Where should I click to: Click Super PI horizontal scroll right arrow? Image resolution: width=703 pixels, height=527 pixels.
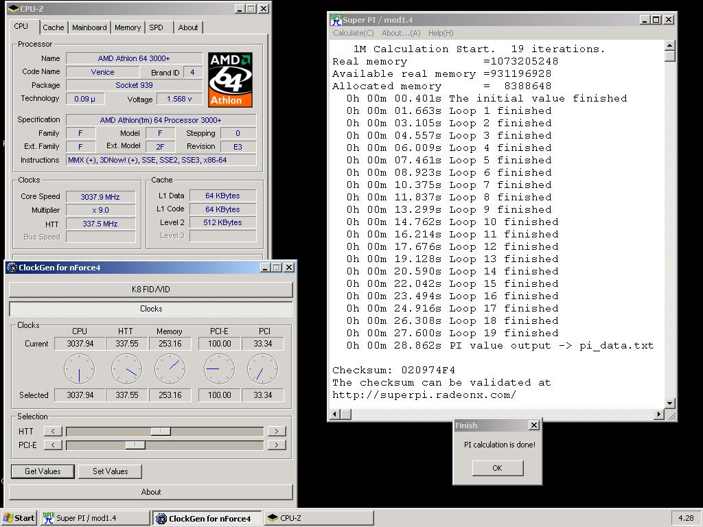pos(658,414)
